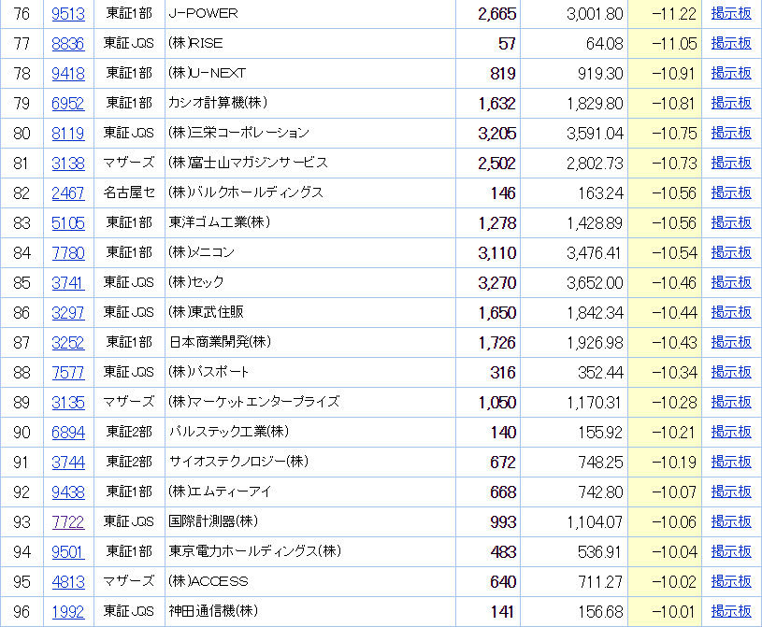Screen dimensions: 762x627
Task: Select rank number 89
Action: [x=22, y=403]
